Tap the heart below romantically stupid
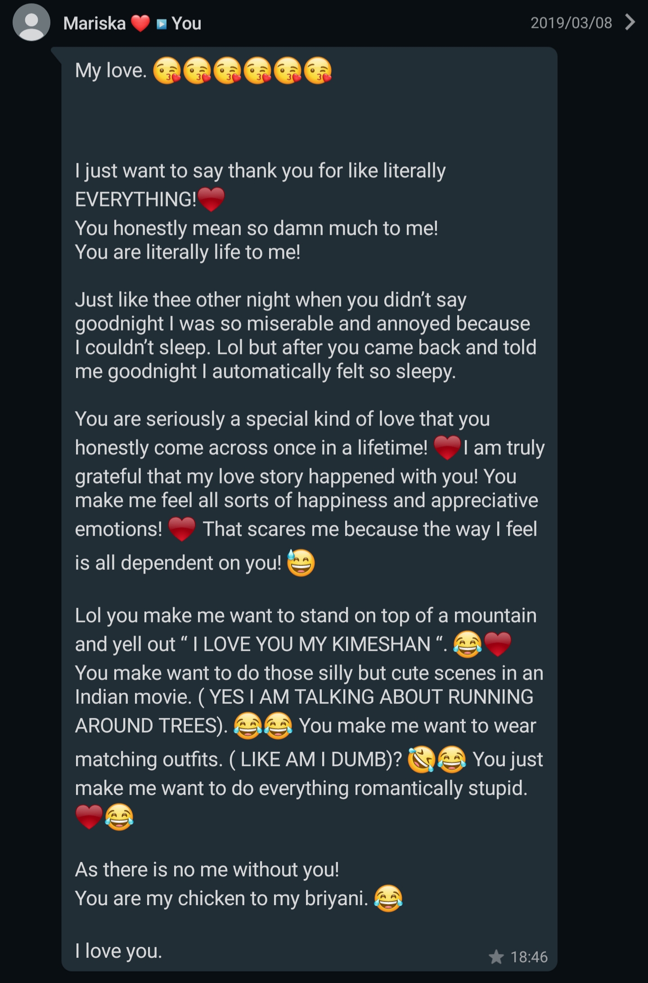 (89, 816)
